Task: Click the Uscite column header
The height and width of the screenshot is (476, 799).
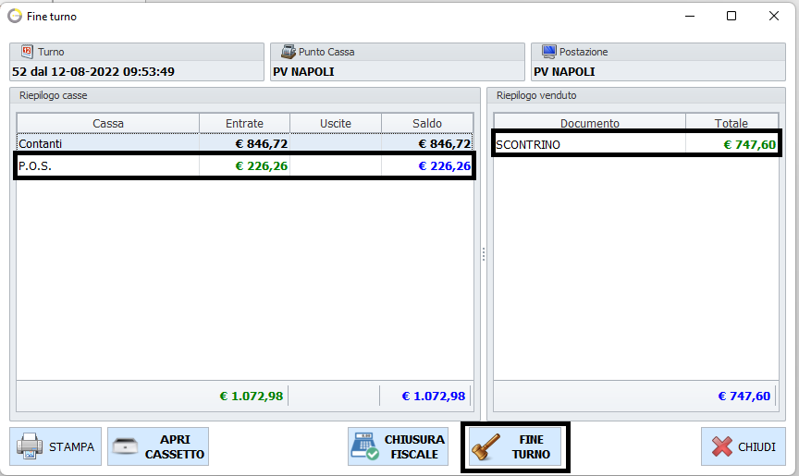Action: (x=336, y=123)
